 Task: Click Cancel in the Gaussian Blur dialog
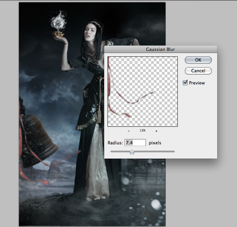(198, 71)
